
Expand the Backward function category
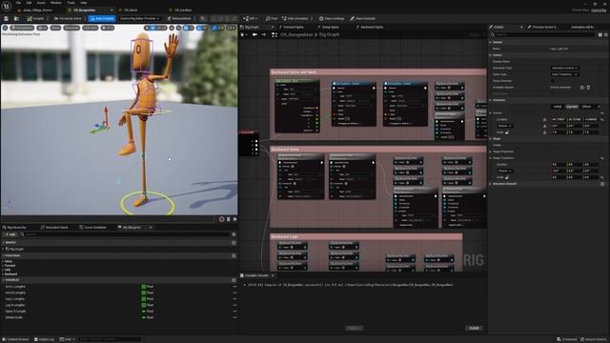pos(4,274)
